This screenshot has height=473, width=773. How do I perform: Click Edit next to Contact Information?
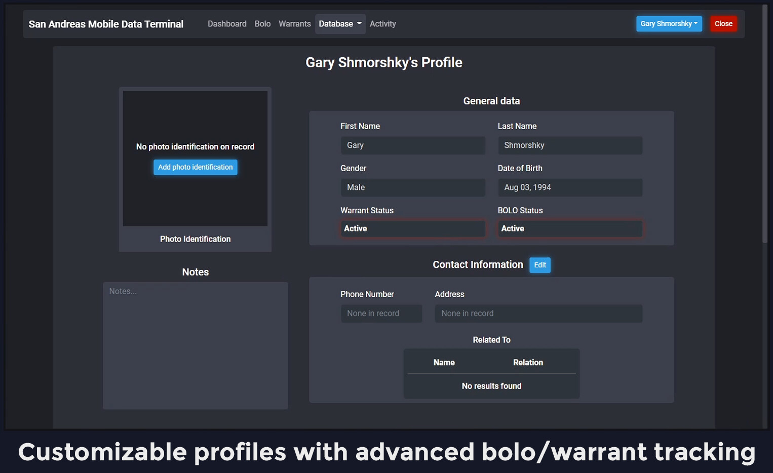(540, 265)
